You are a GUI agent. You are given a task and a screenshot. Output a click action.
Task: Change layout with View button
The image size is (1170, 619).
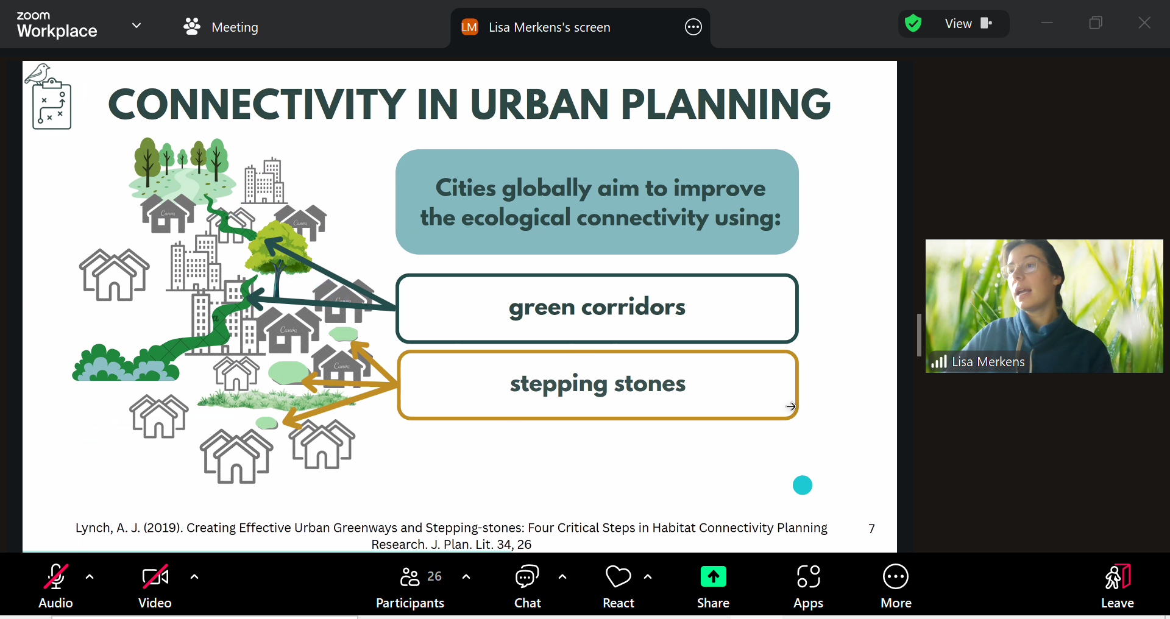[x=968, y=24]
